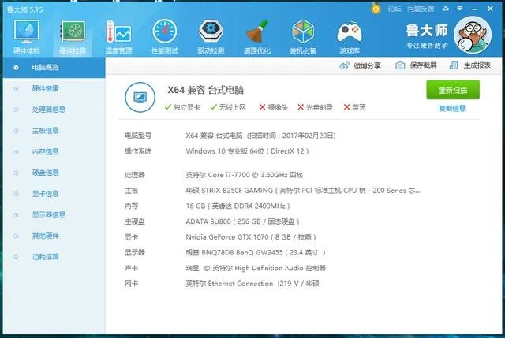Click the X64 兼容 台式电脑 heading
This screenshot has width=505, height=338.
[205, 90]
